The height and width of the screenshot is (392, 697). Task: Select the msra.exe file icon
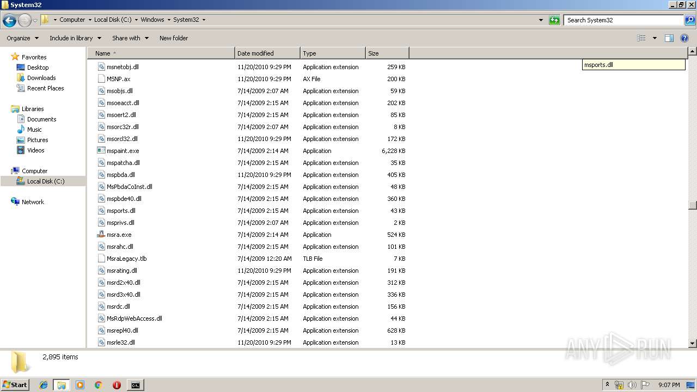coord(101,235)
